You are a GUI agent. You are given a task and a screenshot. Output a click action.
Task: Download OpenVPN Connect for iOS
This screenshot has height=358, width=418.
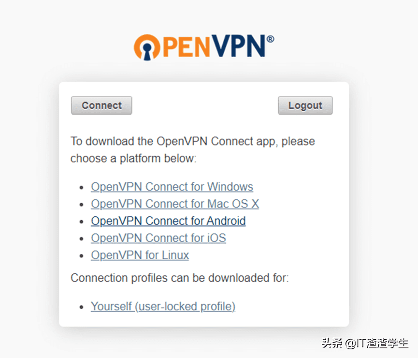tap(159, 238)
